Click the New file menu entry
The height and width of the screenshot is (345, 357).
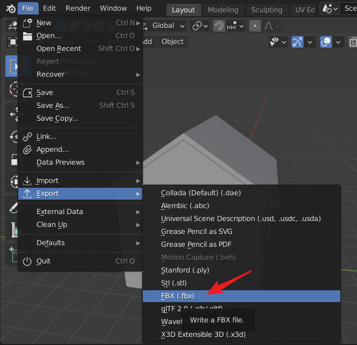pos(81,23)
